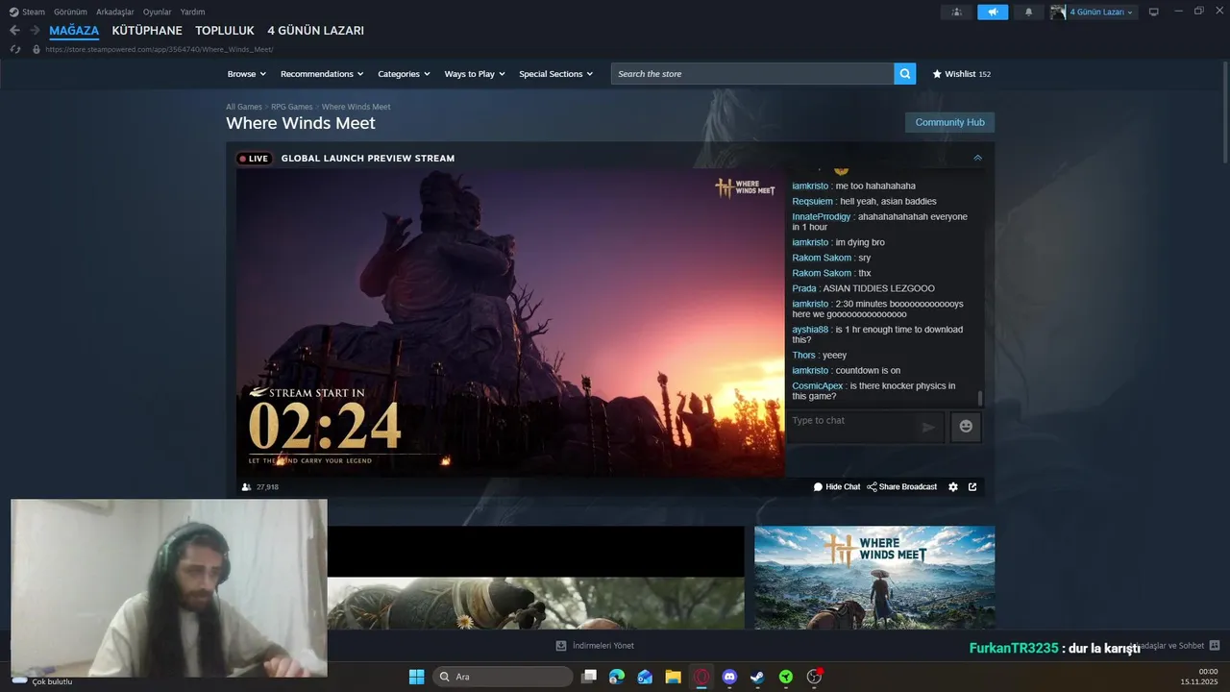This screenshot has width=1230, height=692.
Task: Toggle Hide Chat
Action: pyautogui.click(x=837, y=487)
